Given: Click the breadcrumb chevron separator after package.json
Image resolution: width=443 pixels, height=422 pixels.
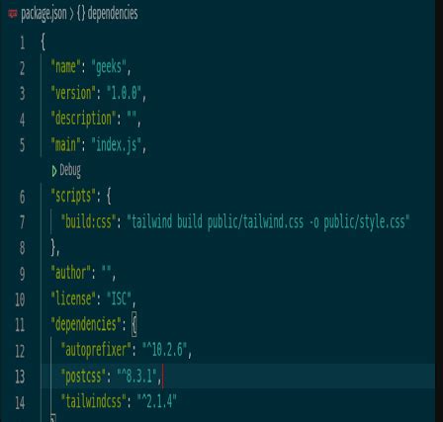Looking at the screenshot, I should click(72, 14).
